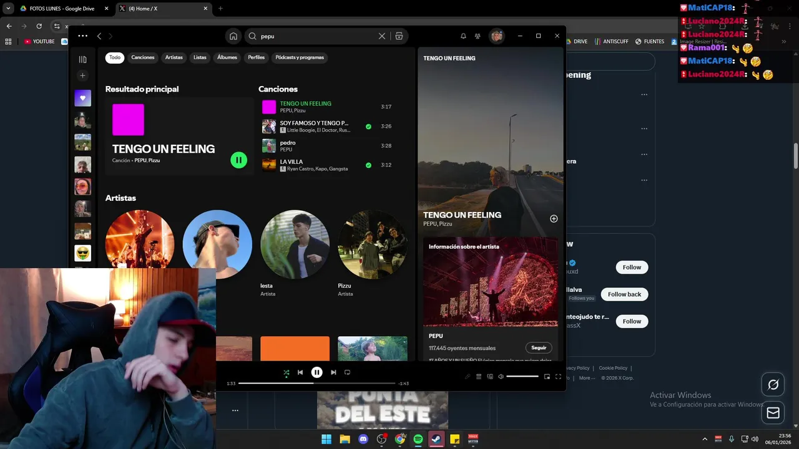Screen dimensions: 799x449
Task: Open Windows Start menu
Action: [326, 439]
